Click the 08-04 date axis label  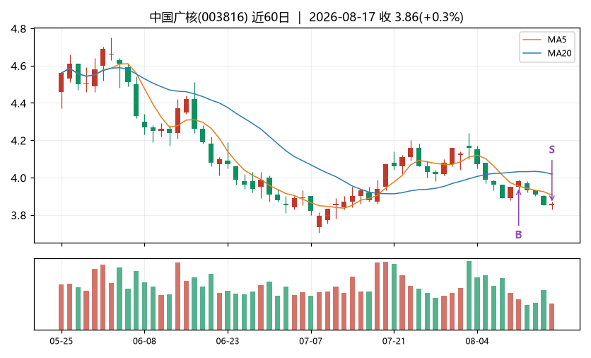click(x=477, y=342)
